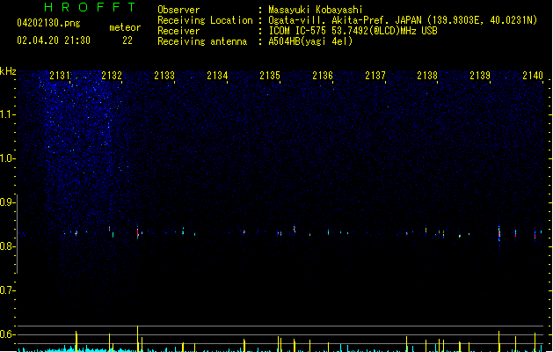Image resolution: width=553 pixels, height=352 pixels.
Task: Click the 0.6 kHz axis label
Action: pyautogui.click(x=7, y=334)
